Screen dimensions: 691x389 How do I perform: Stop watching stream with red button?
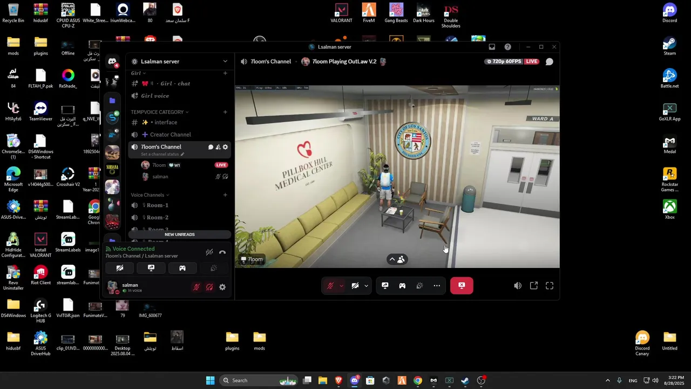tap(462, 286)
